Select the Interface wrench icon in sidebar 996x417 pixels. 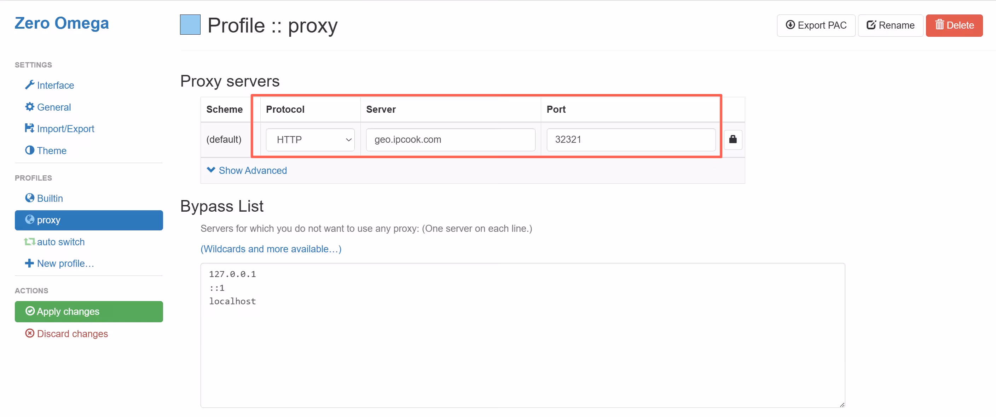point(29,85)
